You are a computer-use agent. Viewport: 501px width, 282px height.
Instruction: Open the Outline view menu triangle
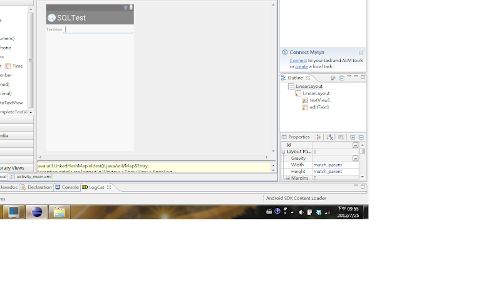click(x=349, y=76)
